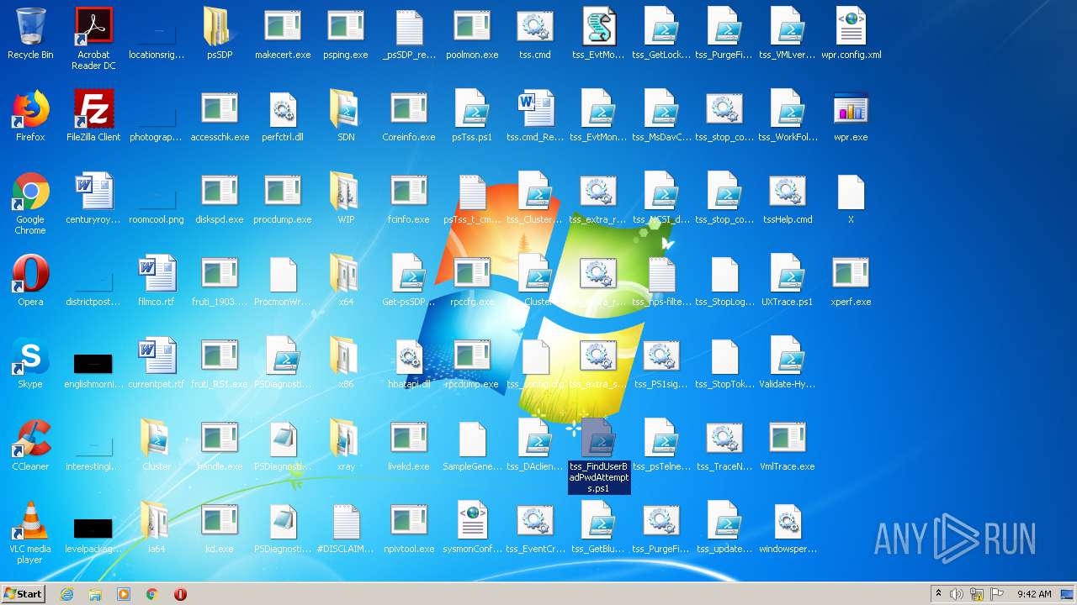Select wpr.config.xml file icon
The height and width of the screenshot is (605, 1077).
(x=851, y=34)
